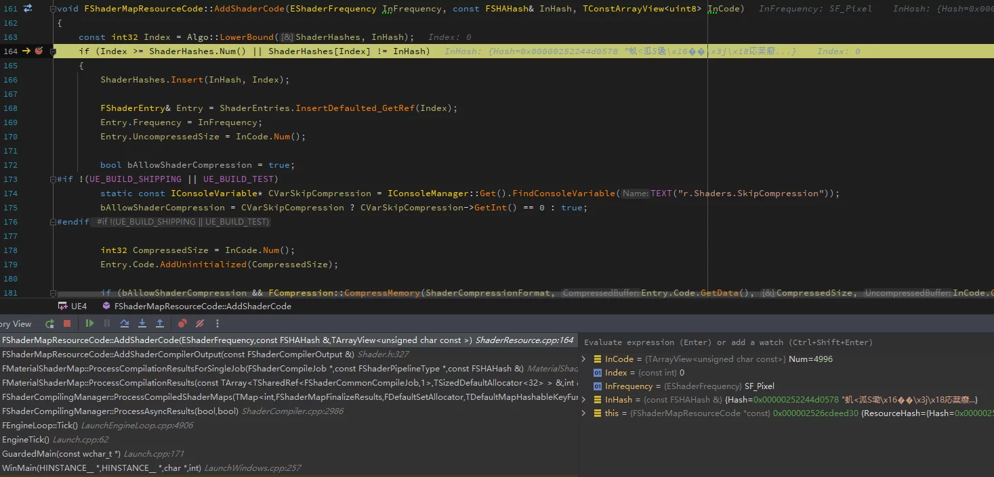Expand the InHash variable node
The width and height of the screenshot is (994, 477).
pos(584,400)
